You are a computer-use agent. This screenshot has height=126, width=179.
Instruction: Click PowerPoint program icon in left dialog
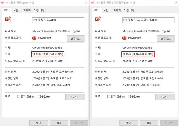coord(34,38)
